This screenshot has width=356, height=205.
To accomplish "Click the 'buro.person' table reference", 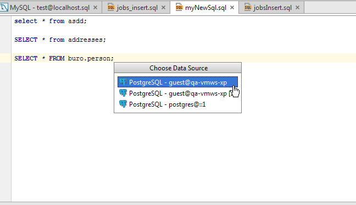I will [89, 58].
